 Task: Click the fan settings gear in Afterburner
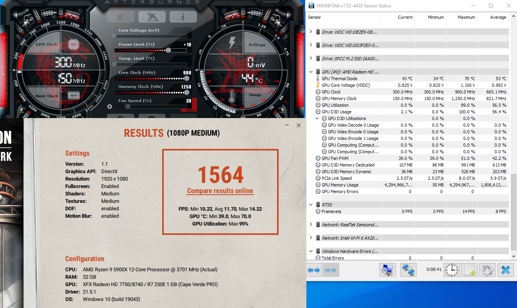pyautogui.click(x=110, y=106)
